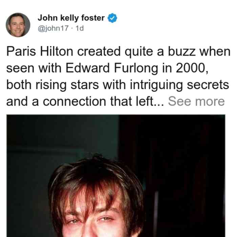Open the 1d timestamp of the post
The width and height of the screenshot is (237, 237).
[x=80, y=28]
